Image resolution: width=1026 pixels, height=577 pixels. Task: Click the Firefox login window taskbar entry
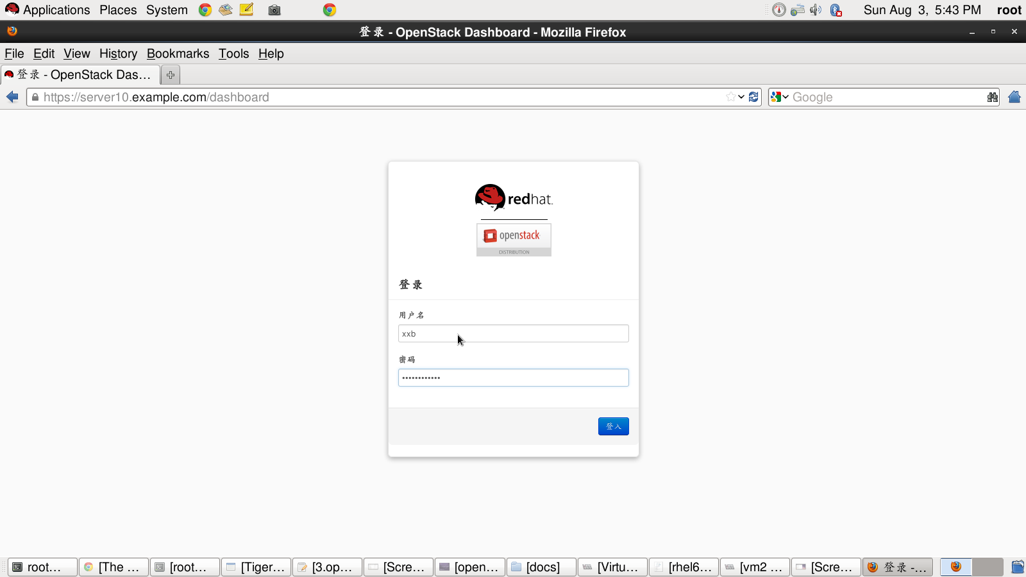point(897,567)
